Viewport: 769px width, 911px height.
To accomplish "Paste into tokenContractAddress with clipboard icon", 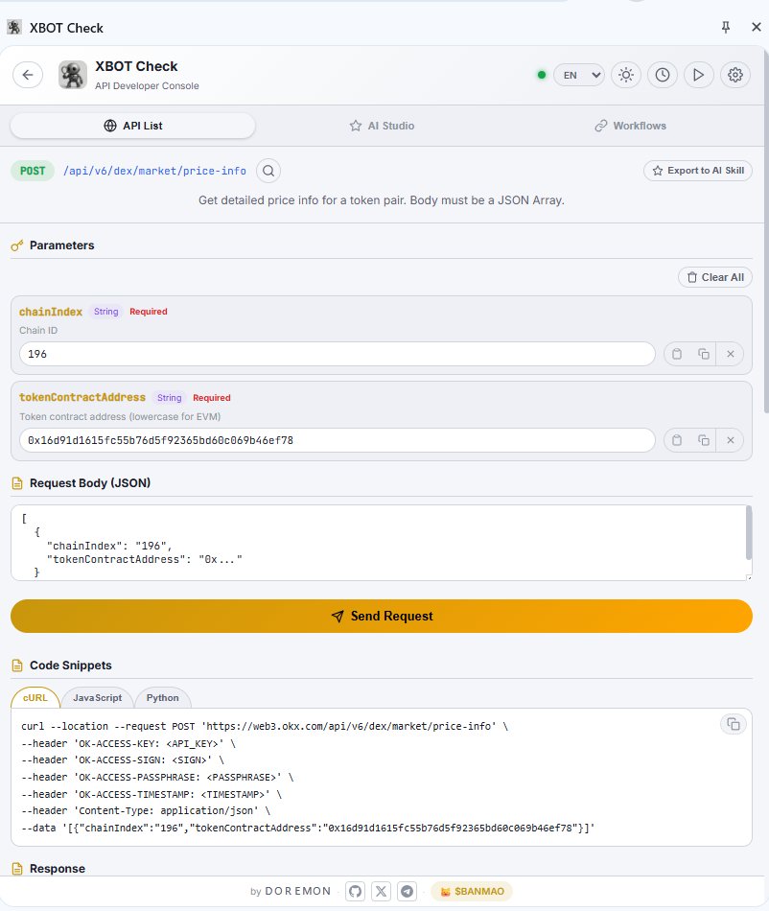I will (677, 440).
